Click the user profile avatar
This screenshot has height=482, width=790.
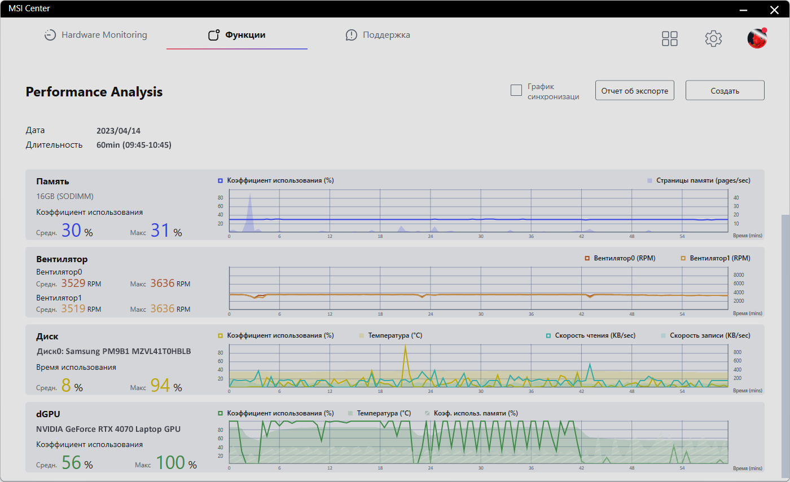click(757, 38)
